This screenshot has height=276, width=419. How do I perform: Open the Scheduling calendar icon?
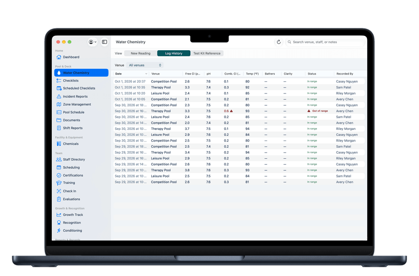59,167
